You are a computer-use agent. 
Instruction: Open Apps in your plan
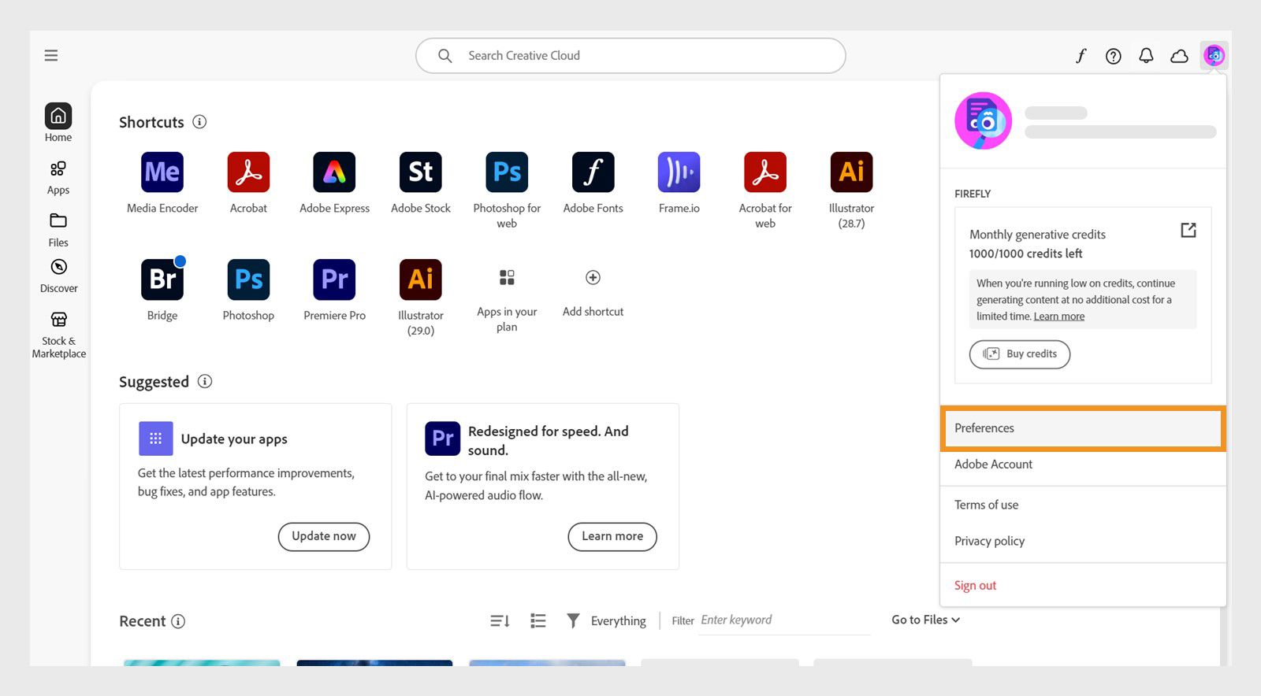pyautogui.click(x=507, y=277)
